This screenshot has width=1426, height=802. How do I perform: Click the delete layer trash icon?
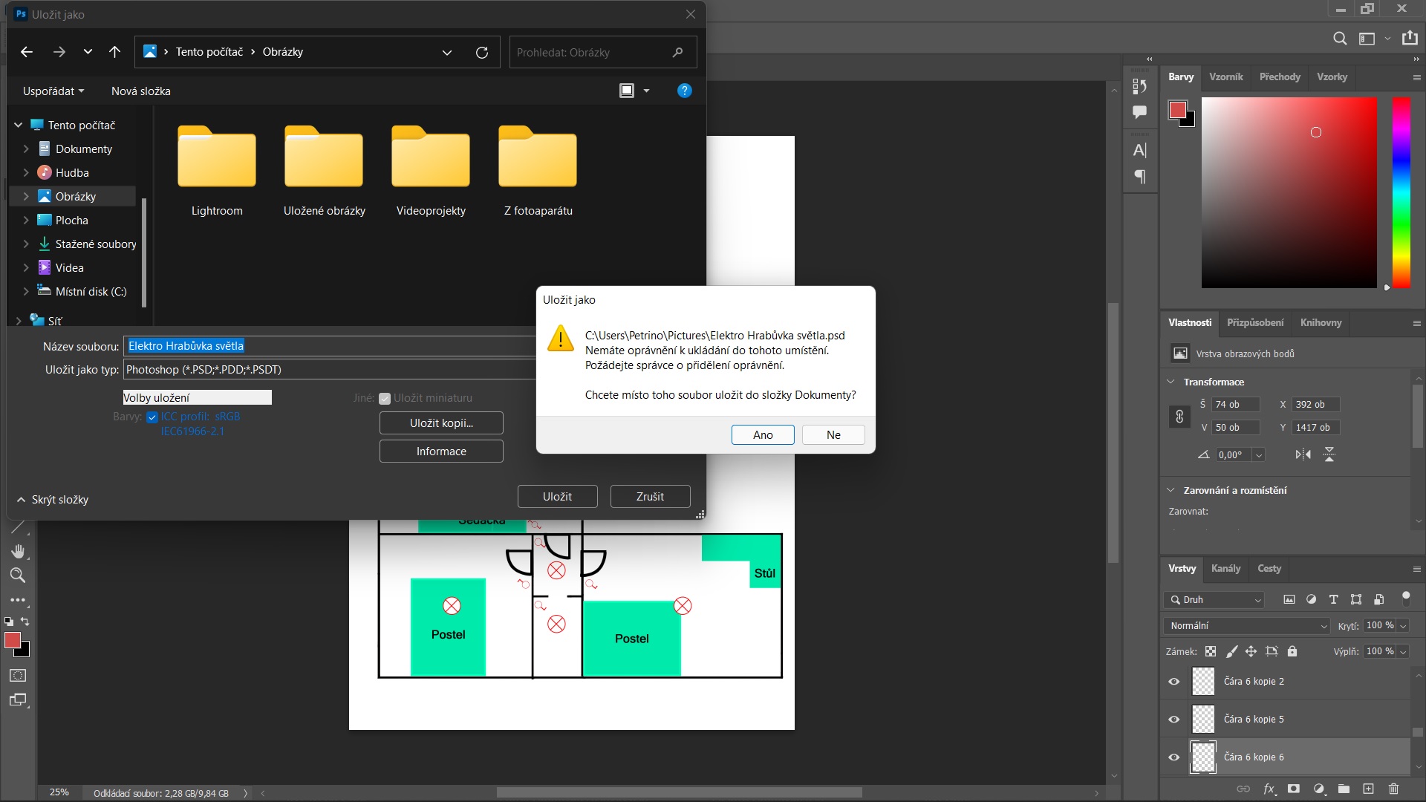pyautogui.click(x=1393, y=789)
